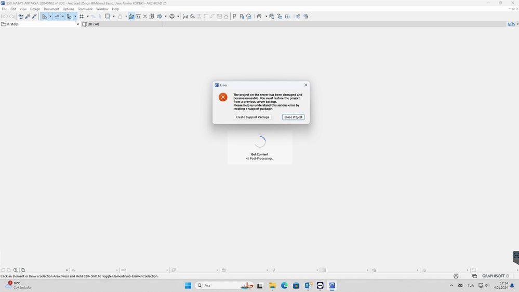Click Create Support Package button
Viewport: 519px width, 292px height.
tap(252, 117)
